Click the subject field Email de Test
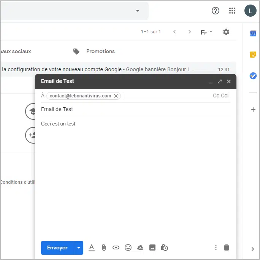Viewport: 260px width, 260px height. point(136,109)
